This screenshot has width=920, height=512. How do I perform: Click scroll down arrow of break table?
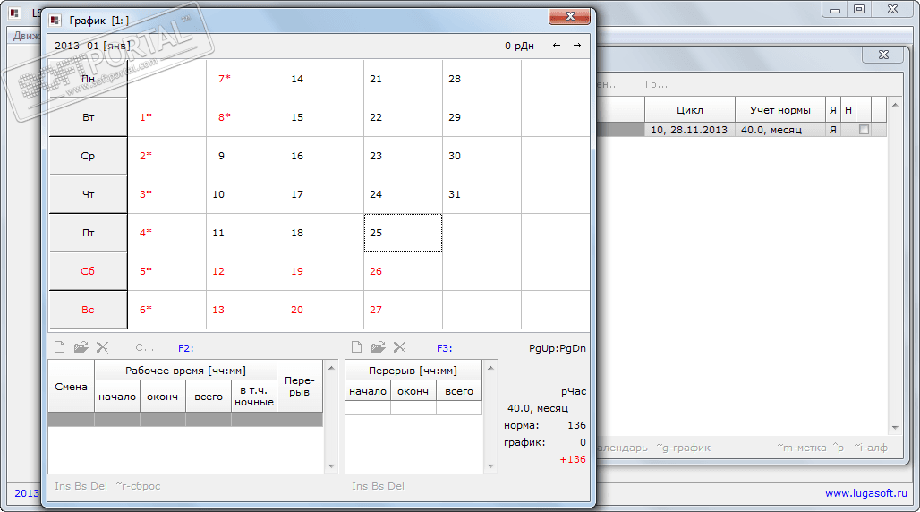point(490,466)
